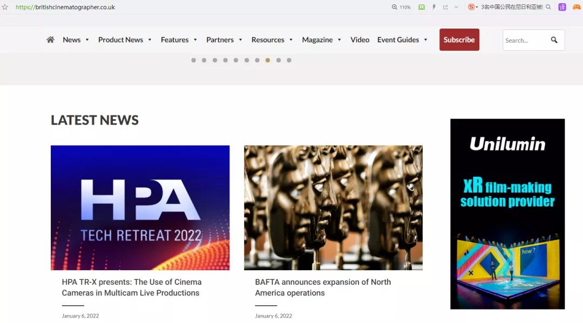Open the purple translate extension icon
The width and height of the screenshot is (583, 323).
pos(562,7)
